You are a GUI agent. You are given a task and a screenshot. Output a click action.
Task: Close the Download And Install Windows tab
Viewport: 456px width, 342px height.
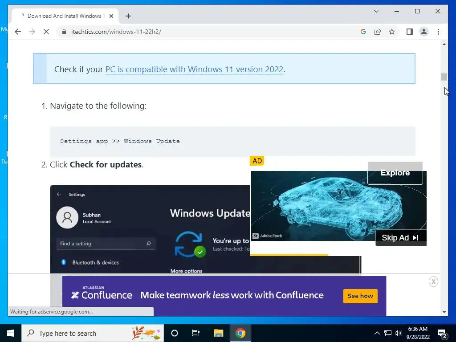click(x=111, y=16)
